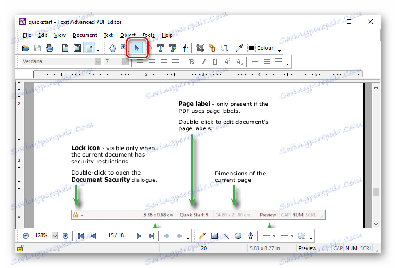This screenshot has height=268, width=396.
Task: Select the Text edit T tool
Action: click(161, 48)
